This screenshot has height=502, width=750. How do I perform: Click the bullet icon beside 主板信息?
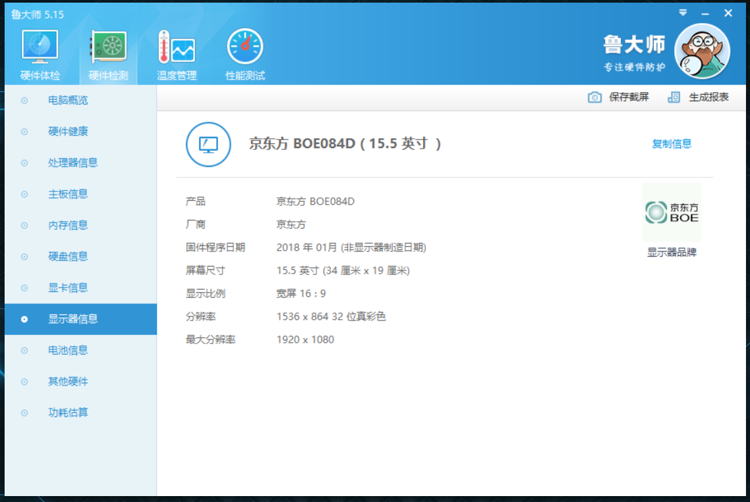click(x=24, y=194)
